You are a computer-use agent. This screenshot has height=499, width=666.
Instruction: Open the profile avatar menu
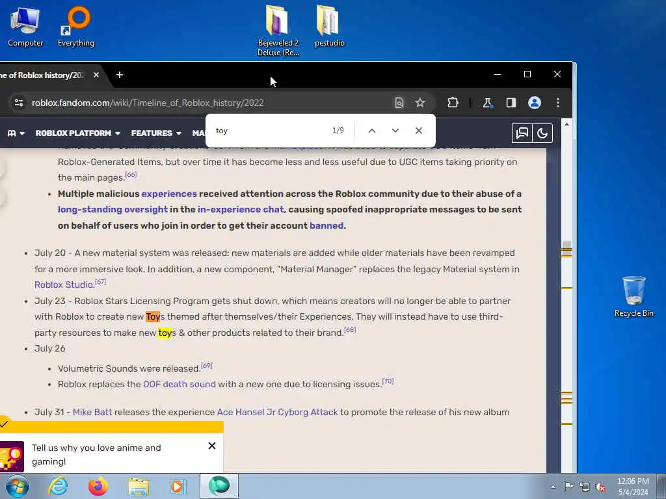535,103
